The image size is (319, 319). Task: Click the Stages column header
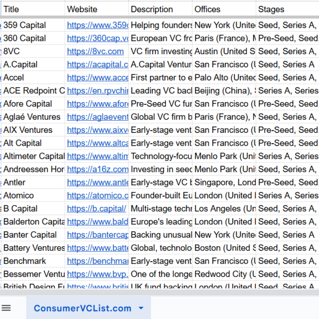click(x=288, y=9)
